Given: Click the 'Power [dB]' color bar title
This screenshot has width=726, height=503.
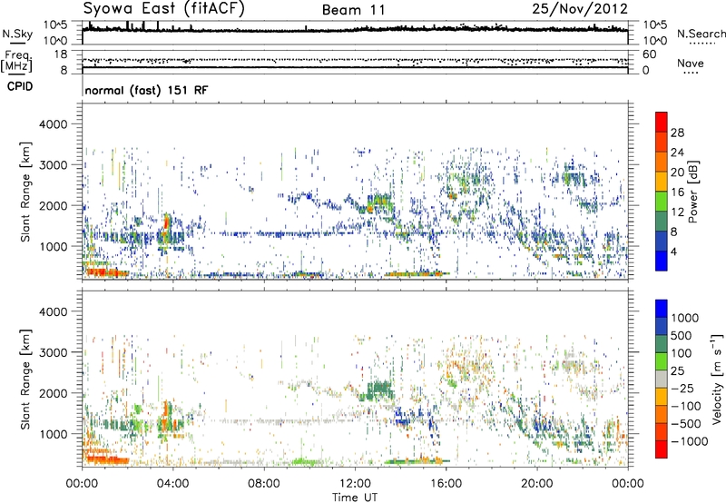Looking at the screenshot, I should [x=693, y=192].
